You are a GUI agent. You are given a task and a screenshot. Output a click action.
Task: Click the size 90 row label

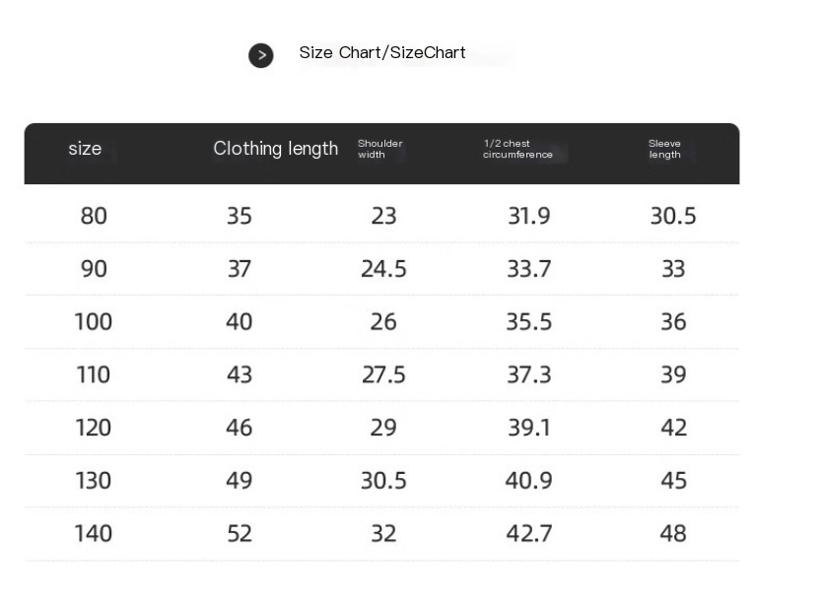pyautogui.click(x=94, y=269)
